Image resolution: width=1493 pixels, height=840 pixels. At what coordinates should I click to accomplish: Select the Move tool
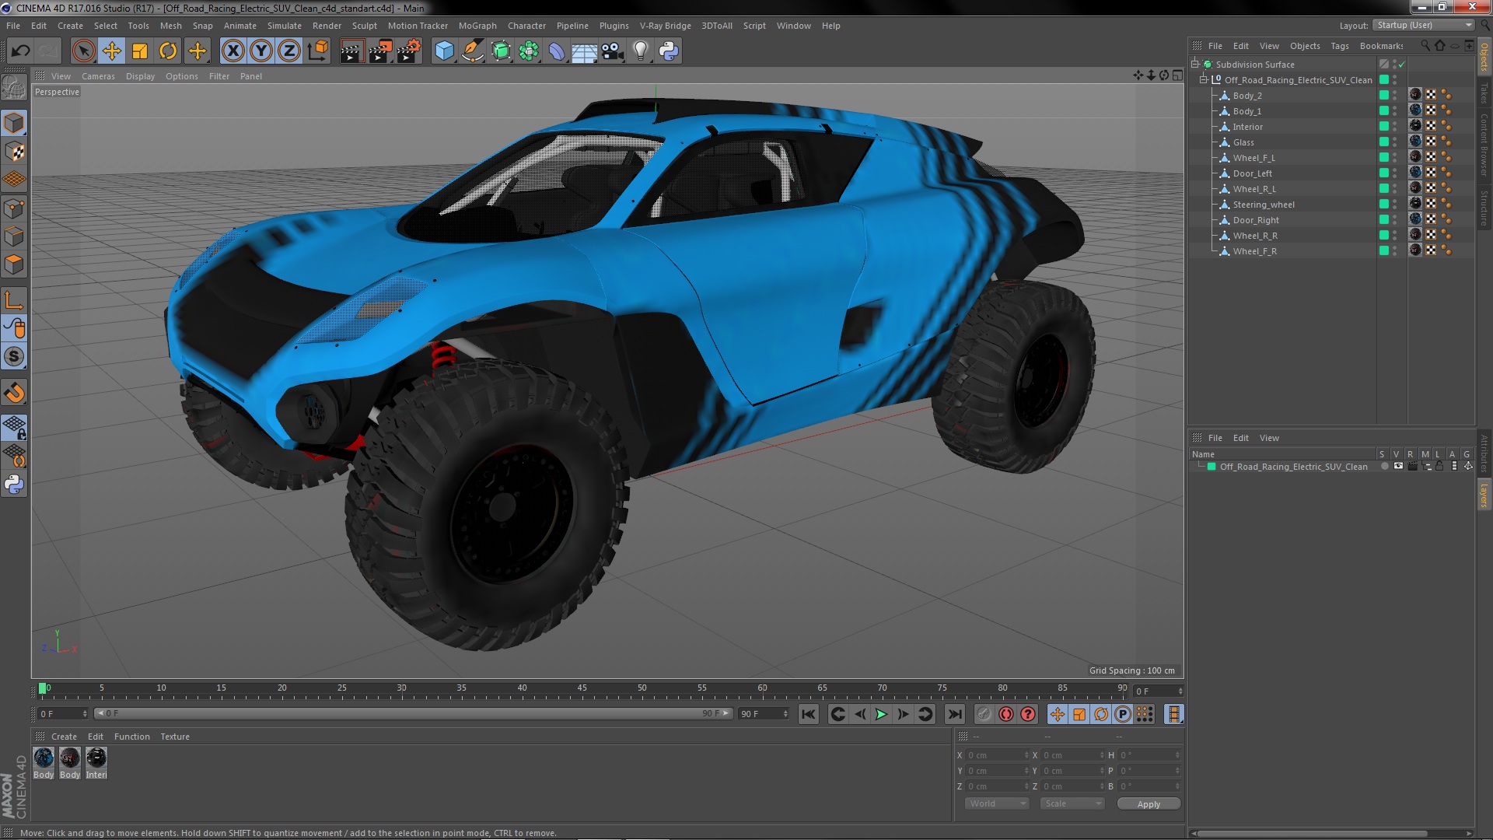click(x=111, y=51)
